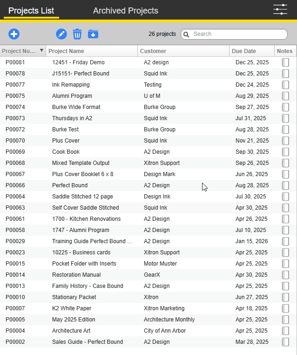Click the GearX customer cell
Screen dimensions: 297x355
coord(152,275)
